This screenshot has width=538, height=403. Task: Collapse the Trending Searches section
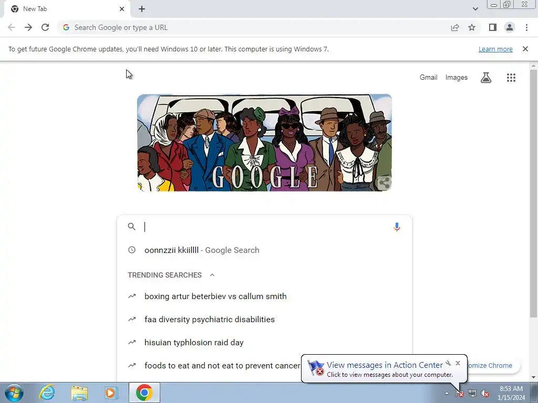click(212, 275)
